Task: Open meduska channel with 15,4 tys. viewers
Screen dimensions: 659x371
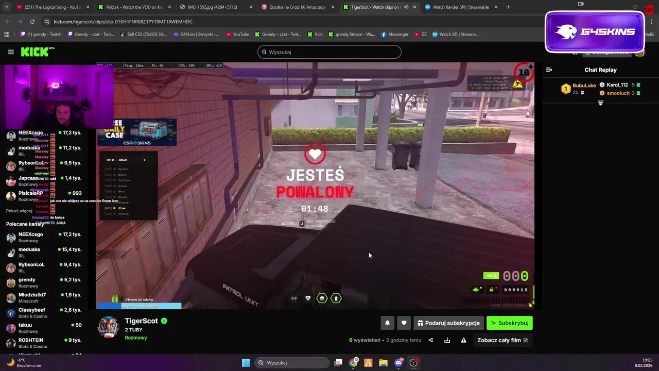Action: [x=43, y=252]
